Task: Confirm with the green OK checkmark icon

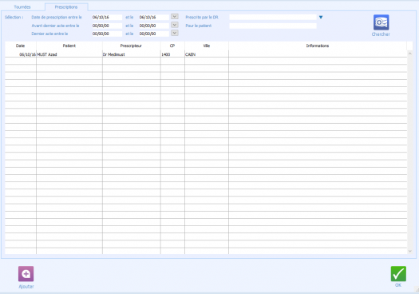Action: click(398, 274)
